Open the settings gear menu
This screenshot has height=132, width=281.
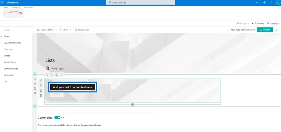(x=264, y=2)
